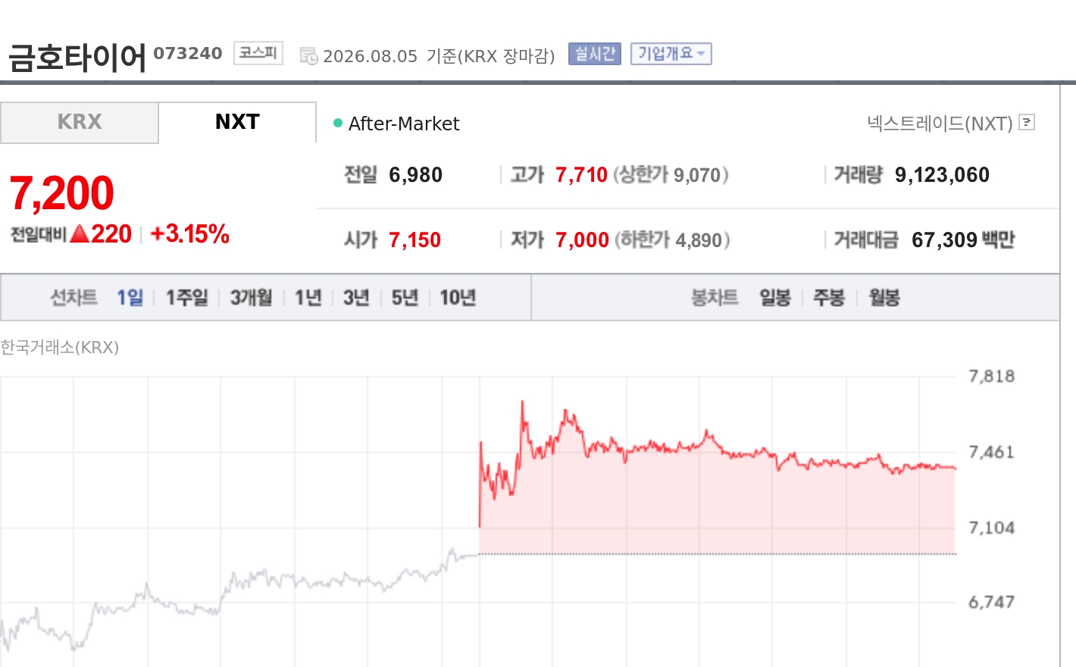Show the 10년 line chart
Viewport: 1076px width, 667px height.
[x=458, y=297]
